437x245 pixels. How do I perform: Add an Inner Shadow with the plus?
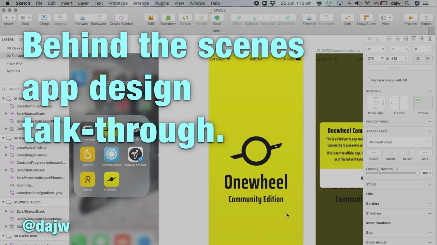click(x=430, y=223)
